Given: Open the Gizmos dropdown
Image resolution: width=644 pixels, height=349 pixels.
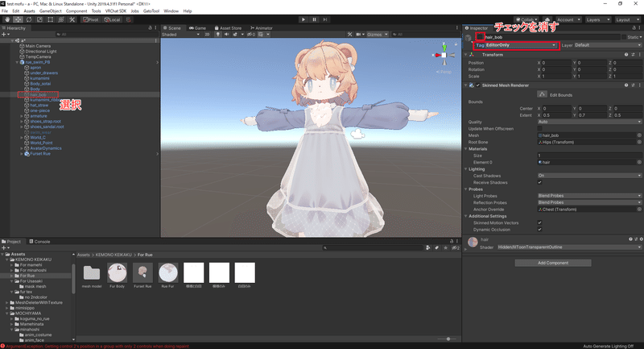Looking at the screenshot, I should [377, 35].
